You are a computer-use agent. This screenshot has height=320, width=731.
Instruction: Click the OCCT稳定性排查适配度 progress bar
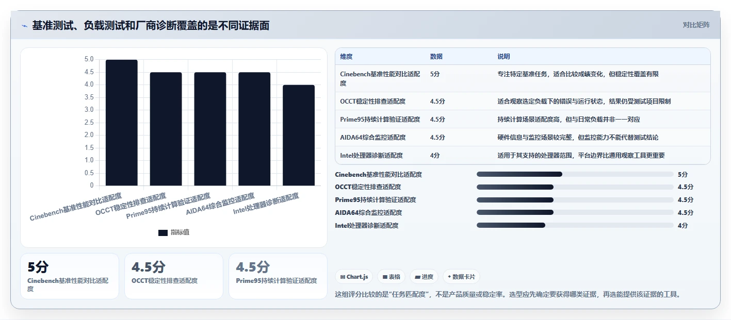pos(575,187)
